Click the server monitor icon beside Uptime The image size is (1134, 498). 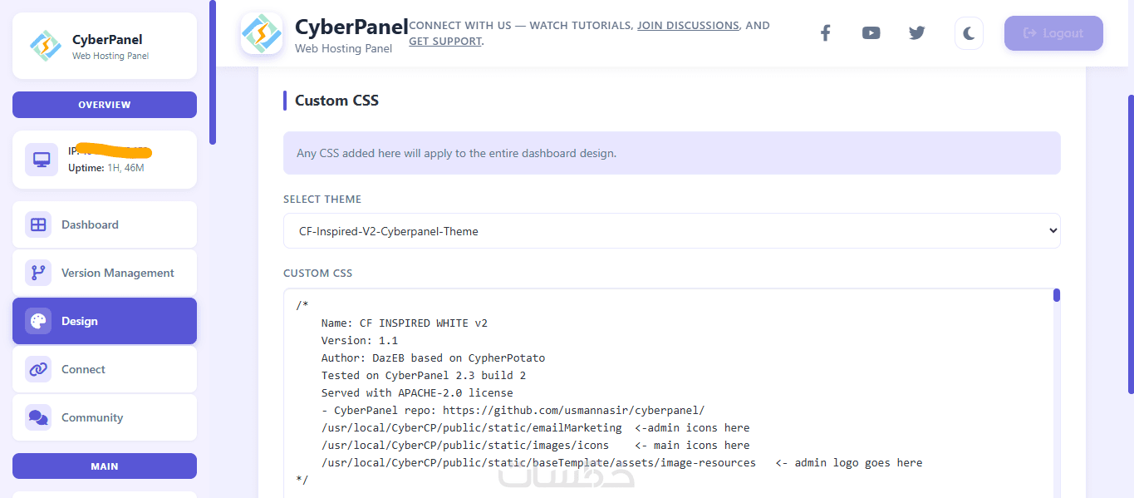coord(42,160)
